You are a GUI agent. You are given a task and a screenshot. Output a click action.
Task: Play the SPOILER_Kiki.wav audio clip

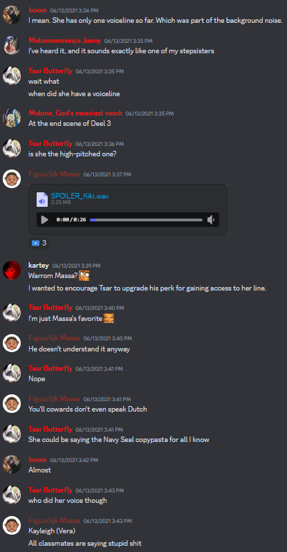pos(44,220)
